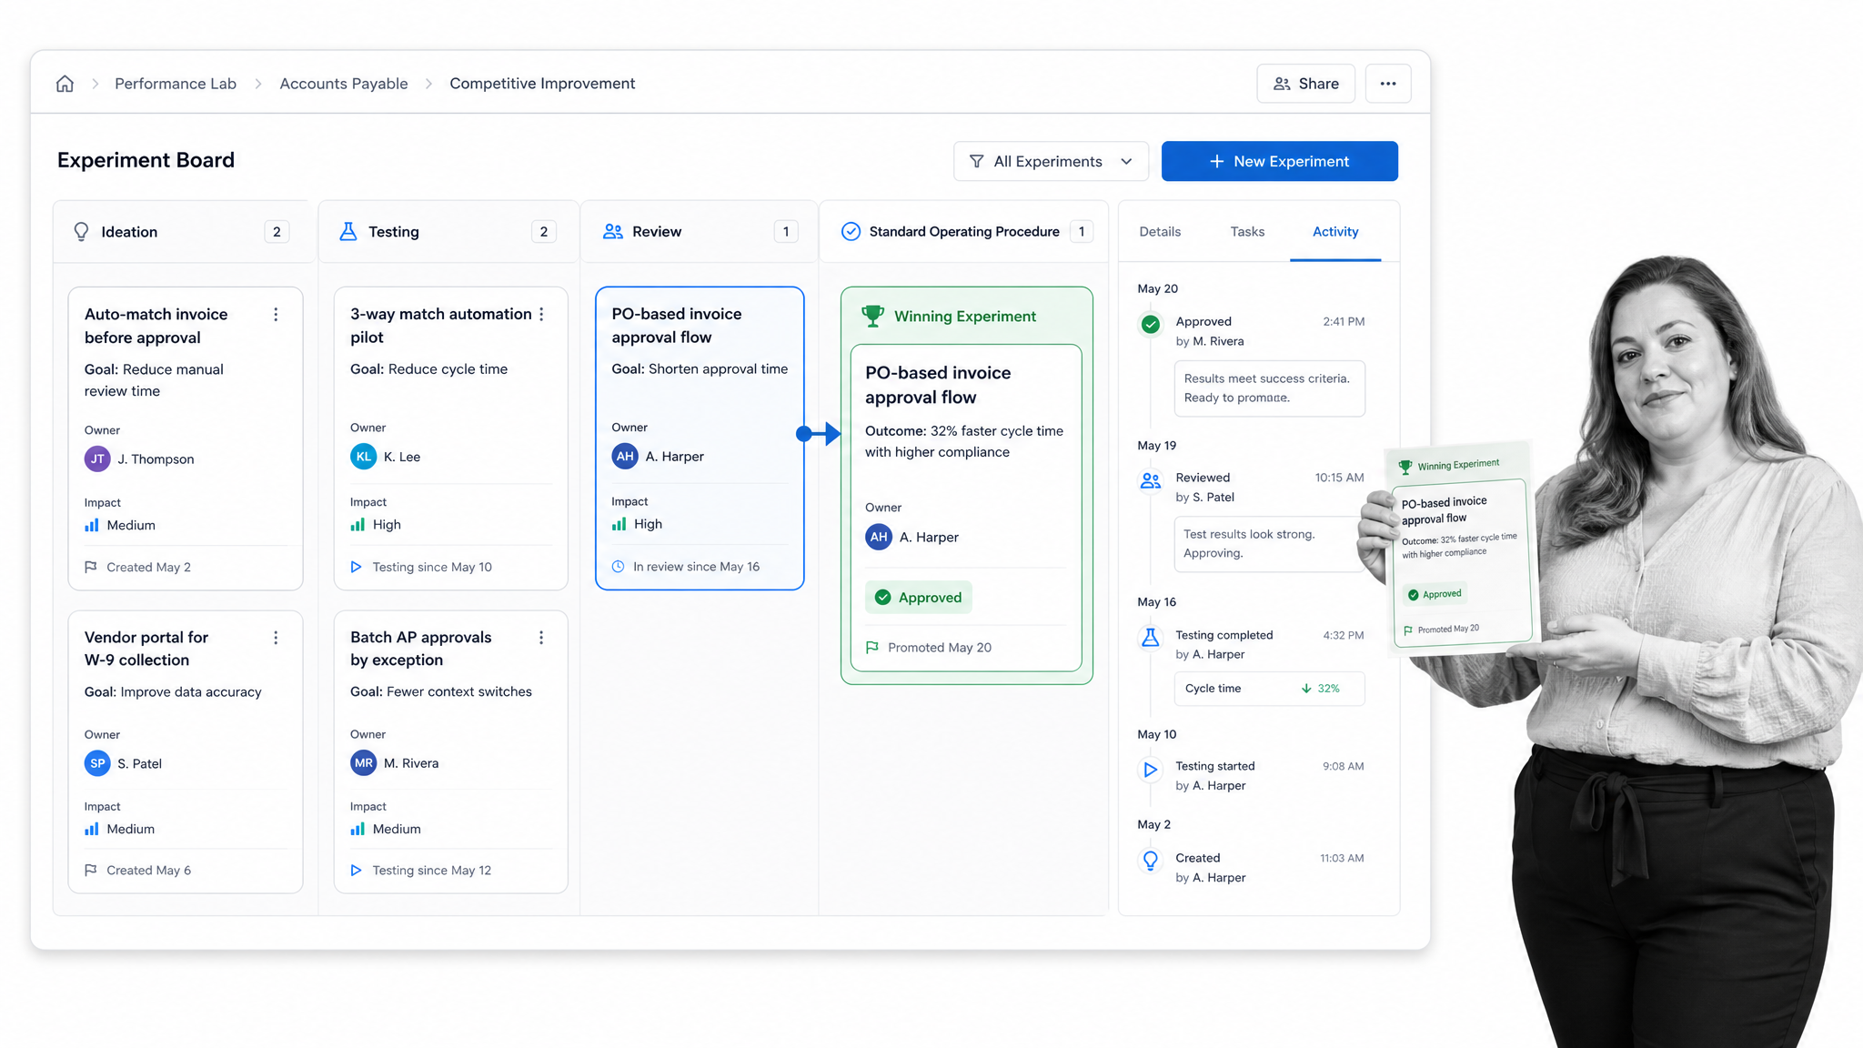
Task: Expand the All Experiments filter dropdown
Action: coord(1051,161)
